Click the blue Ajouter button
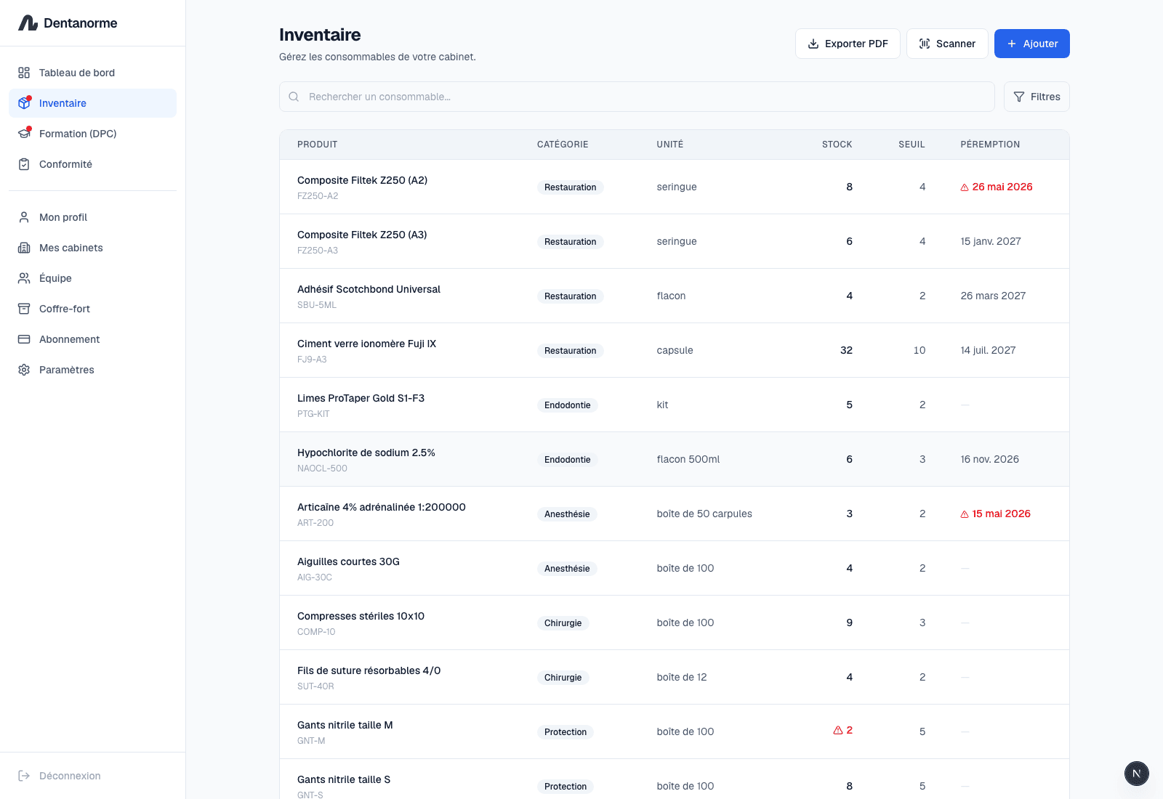 click(x=1031, y=44)
